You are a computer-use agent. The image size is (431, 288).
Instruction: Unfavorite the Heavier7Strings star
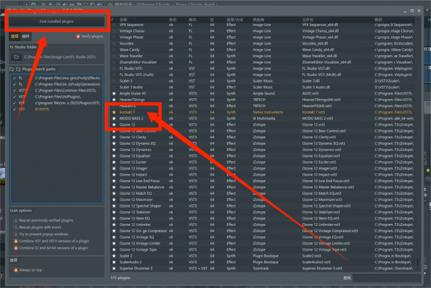[114, 100]
